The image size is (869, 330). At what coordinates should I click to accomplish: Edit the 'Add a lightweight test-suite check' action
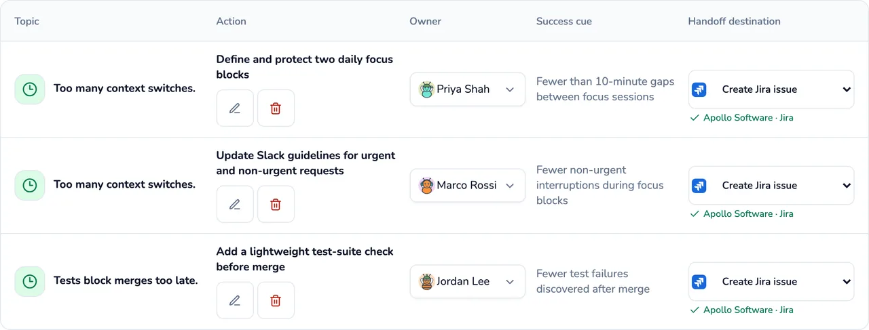(x=235, y=301)
